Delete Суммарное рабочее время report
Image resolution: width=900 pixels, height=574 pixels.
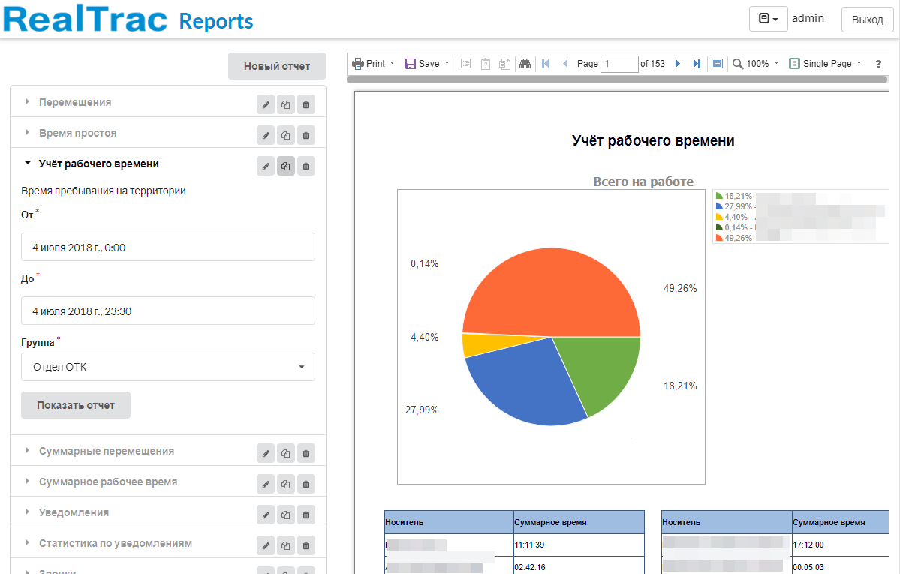pyautogui.click(x=306, y=484)
